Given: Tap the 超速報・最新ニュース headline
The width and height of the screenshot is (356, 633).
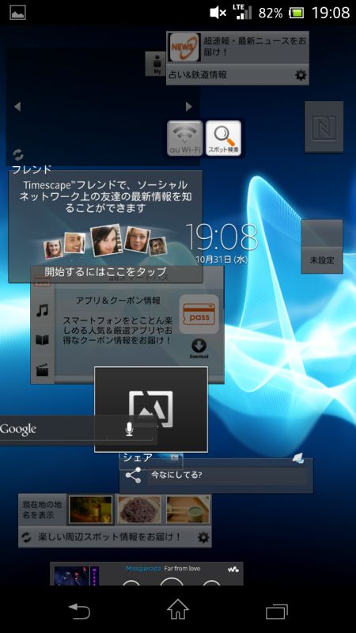Looking at the screenshot, I should coord(256,47).
